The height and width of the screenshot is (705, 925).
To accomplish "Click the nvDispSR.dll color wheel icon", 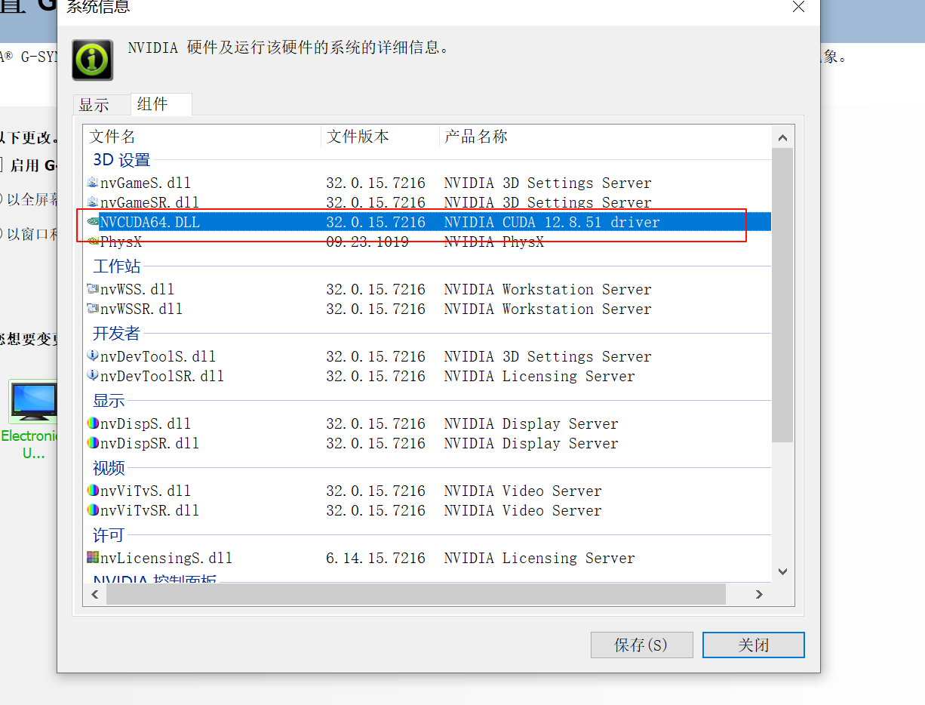I will pos(93,443).
